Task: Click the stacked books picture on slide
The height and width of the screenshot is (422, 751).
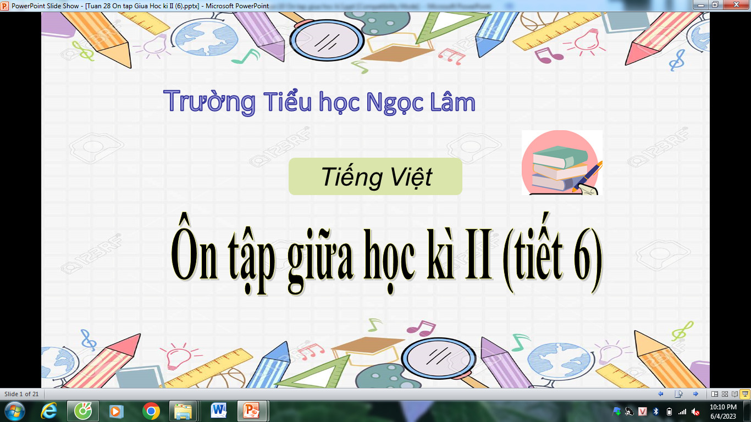Action: tap(561, 163)
